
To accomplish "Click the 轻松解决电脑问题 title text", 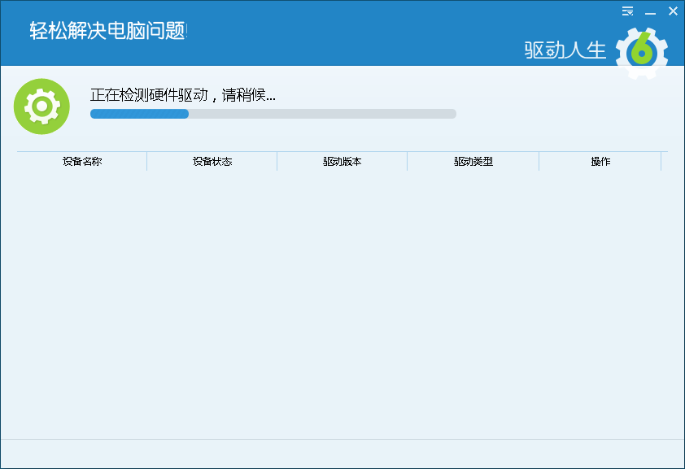I will (x=109, y=32).
